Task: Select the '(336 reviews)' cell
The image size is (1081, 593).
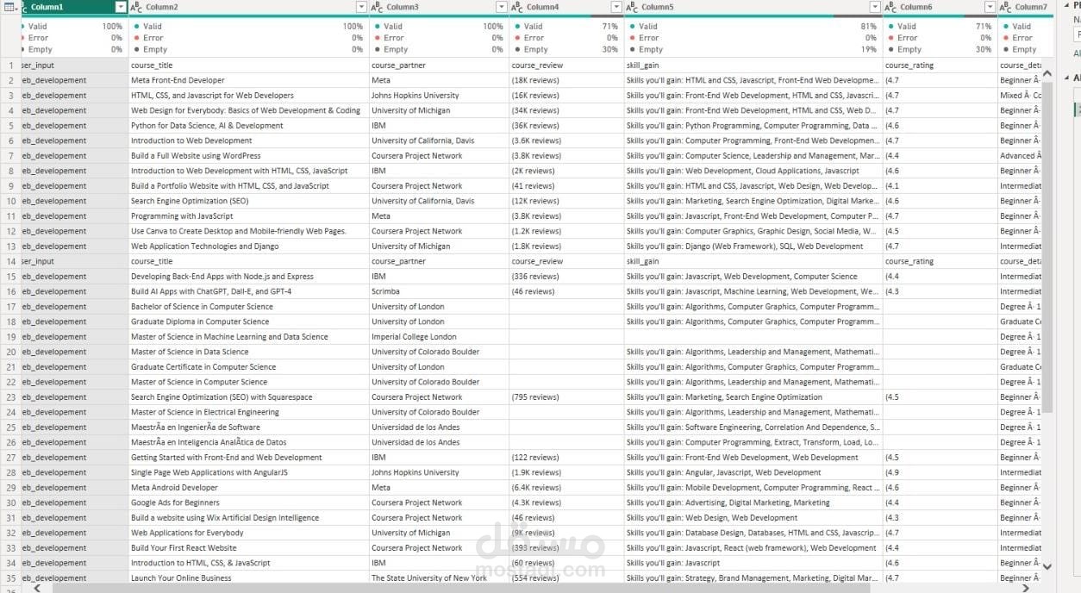Action: coord(566,277)
